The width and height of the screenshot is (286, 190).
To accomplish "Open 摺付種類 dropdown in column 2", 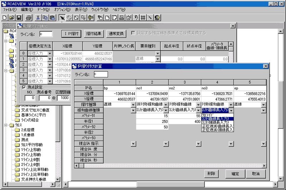I will pyautogui.click(x=166, y=105).
